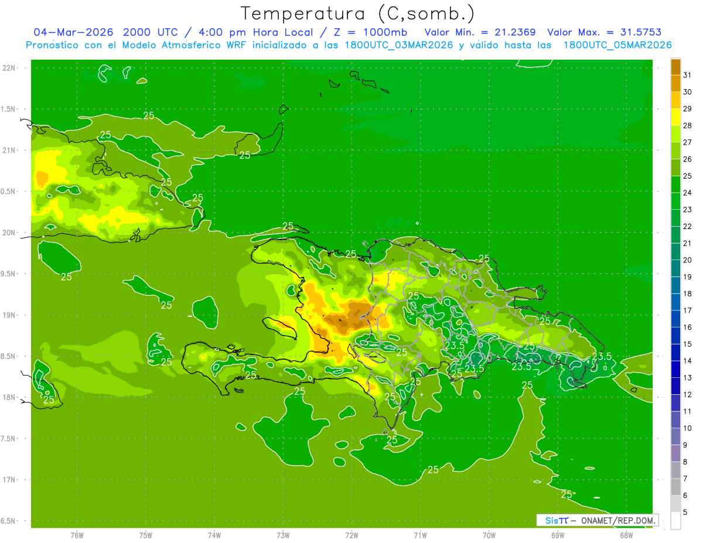Pick the blue legend swatch between 15 and 16
The width and height of the screenshot is (703, 543).
(x=675, y=336)
